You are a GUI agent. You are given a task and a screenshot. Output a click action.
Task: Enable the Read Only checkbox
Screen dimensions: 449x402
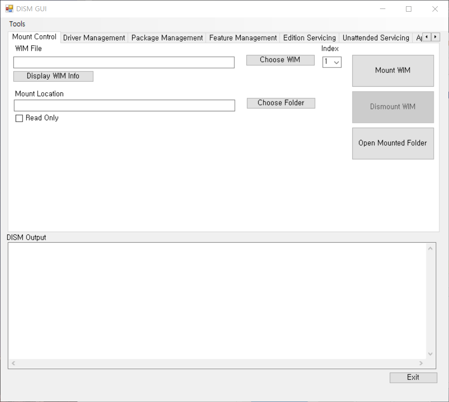tap(18, 118)
